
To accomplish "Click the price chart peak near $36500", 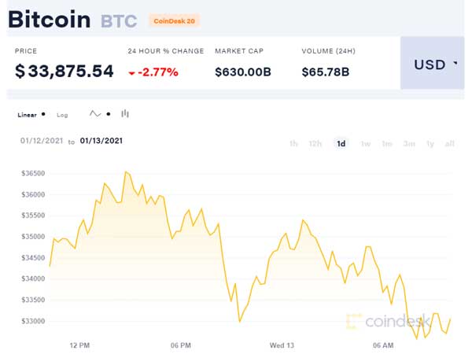I will click(125, 171).
